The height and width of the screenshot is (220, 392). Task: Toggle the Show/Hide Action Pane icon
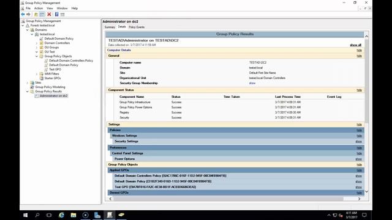(62, 14)
